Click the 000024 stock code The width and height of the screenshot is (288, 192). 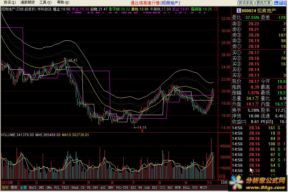click(249, 11)
